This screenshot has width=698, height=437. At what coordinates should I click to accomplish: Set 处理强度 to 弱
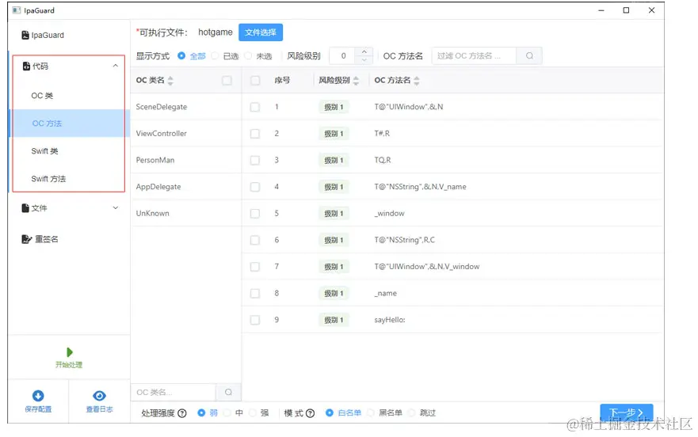pos(201,412)
